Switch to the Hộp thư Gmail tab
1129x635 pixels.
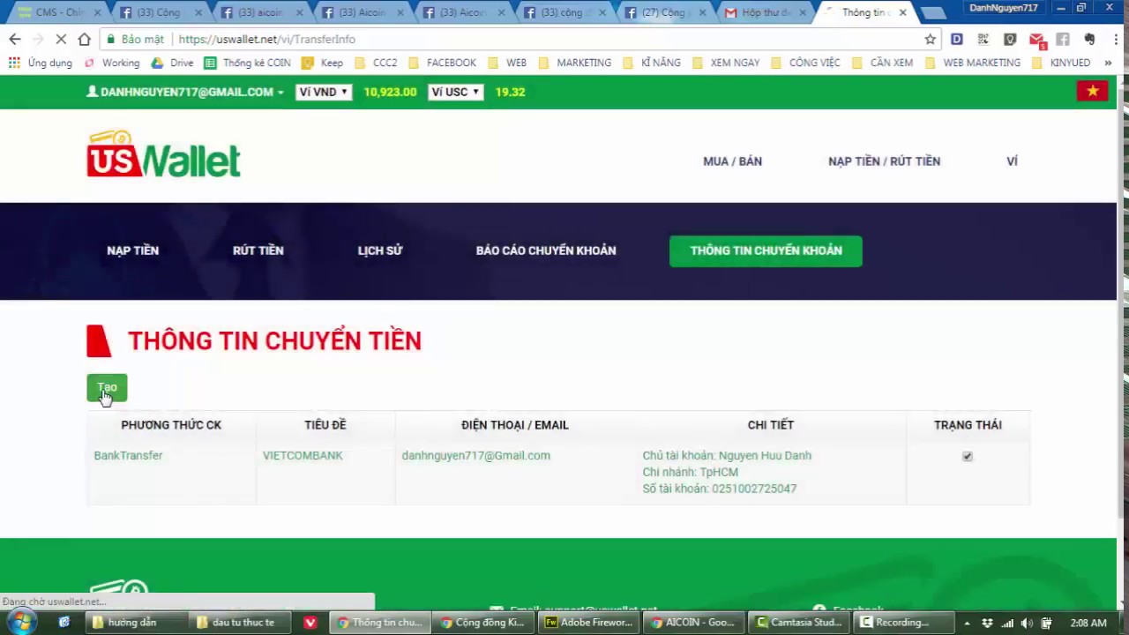(764, 12)
